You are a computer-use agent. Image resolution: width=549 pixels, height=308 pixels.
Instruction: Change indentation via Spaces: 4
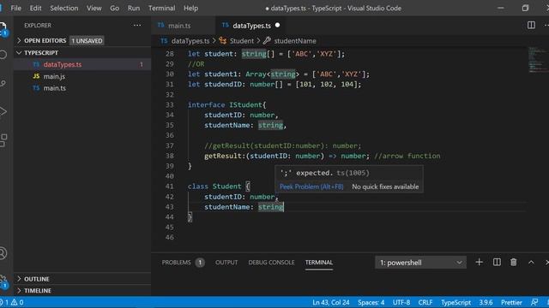[x=371, y=302]
